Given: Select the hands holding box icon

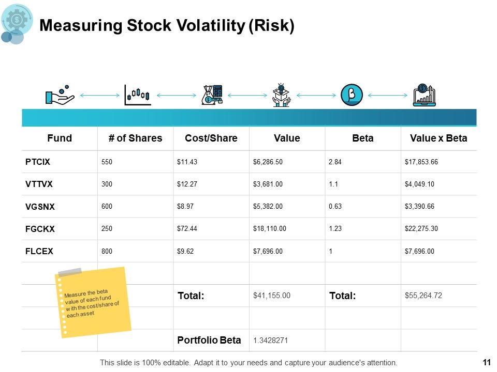Looking at the screenshot, I should [282, 95].
